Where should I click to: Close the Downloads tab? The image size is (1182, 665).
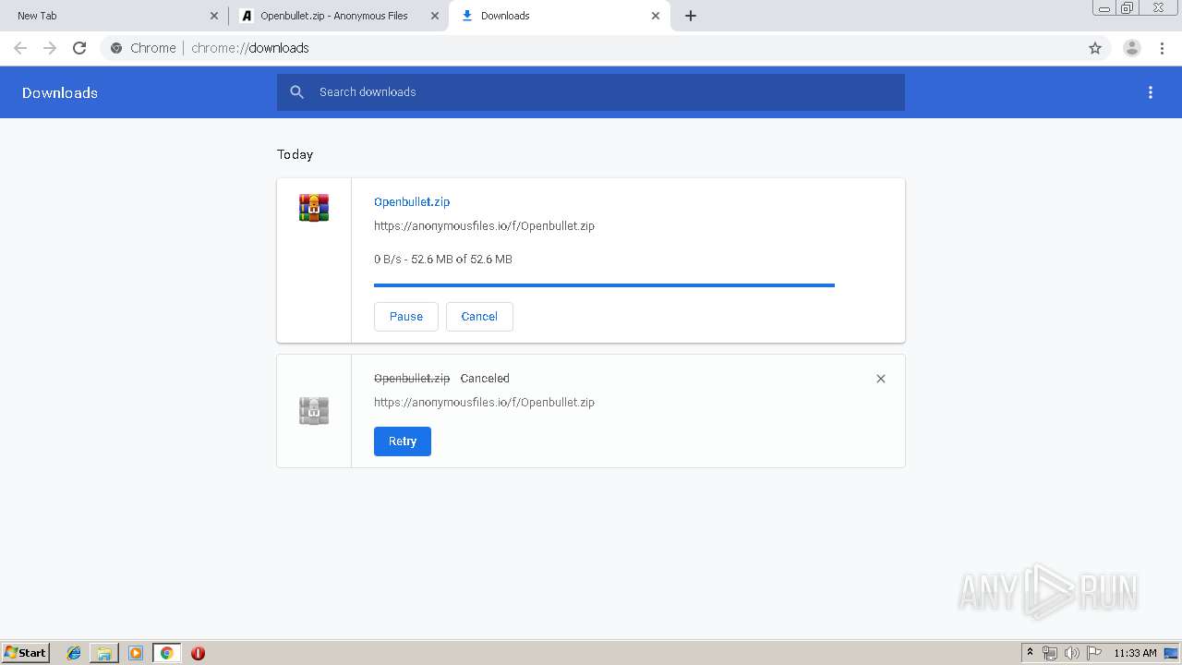656,16
